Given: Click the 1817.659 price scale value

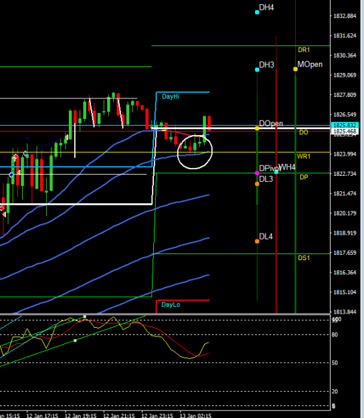Looking at the screenshot, I should (x=345, y=253).
